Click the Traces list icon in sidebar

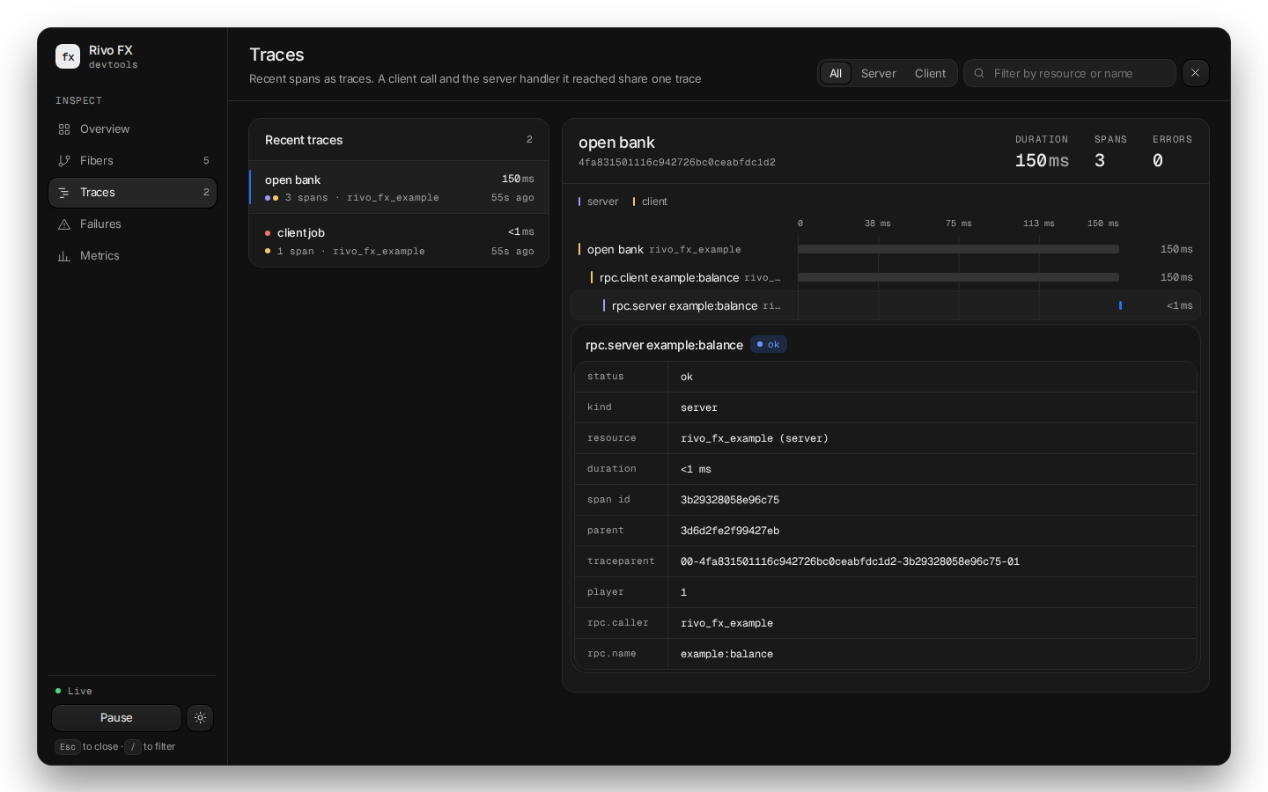click(x=64, y=193)
